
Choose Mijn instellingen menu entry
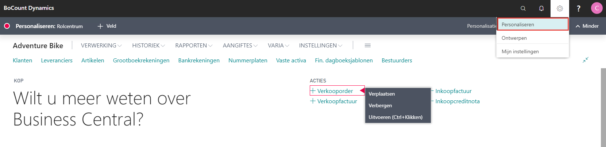click(520, 51)
